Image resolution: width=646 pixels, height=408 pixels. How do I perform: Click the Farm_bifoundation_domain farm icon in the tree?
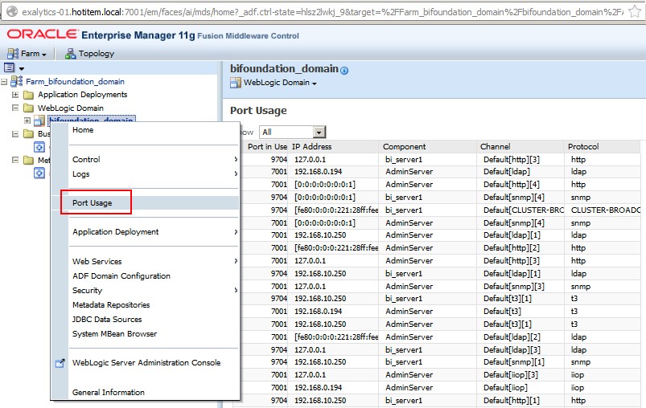coord(18,82)
